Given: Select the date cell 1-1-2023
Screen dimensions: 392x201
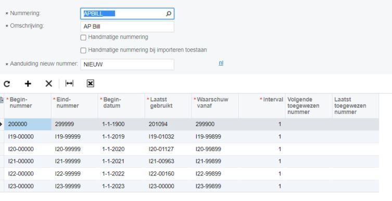Looking at the screenshot, I should point(121,186).
